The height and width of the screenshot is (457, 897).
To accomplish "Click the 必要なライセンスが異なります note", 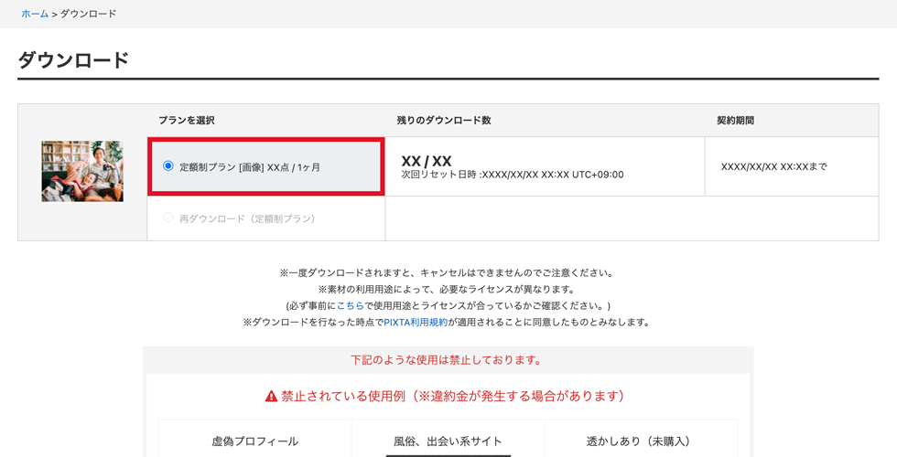I will tap(447, 289).
